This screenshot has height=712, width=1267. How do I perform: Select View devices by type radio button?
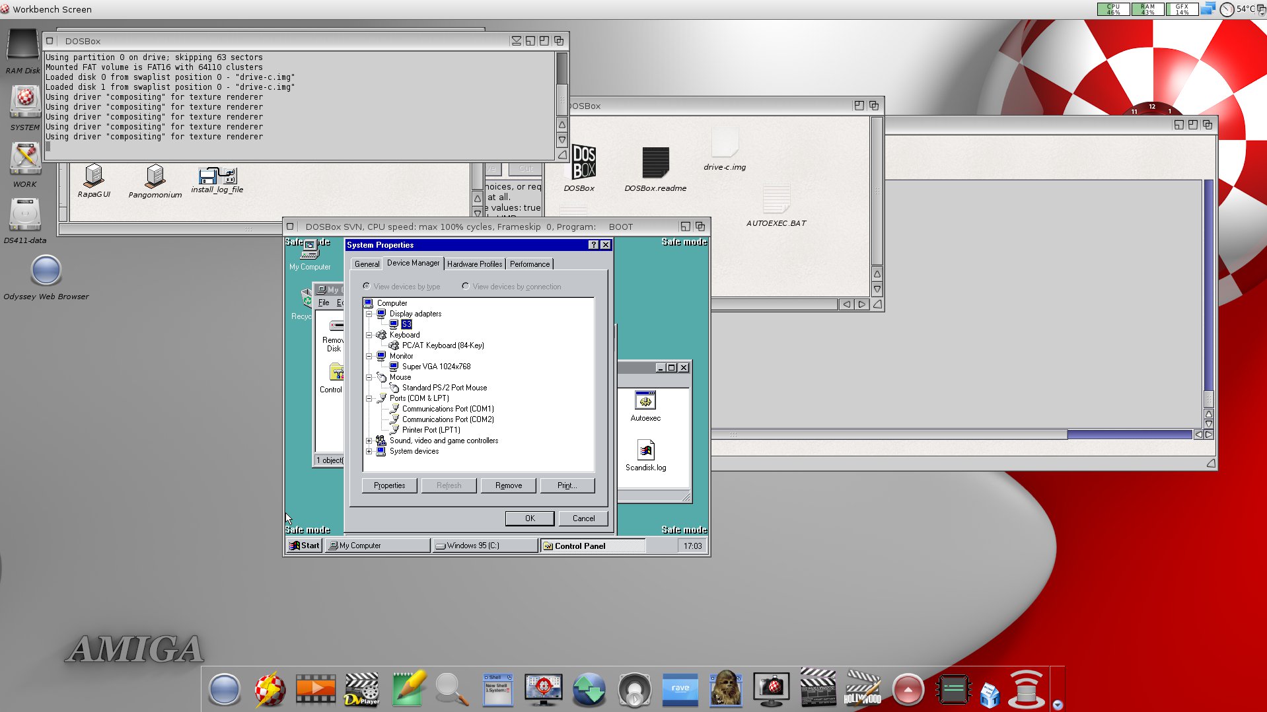tap(367, 286)
